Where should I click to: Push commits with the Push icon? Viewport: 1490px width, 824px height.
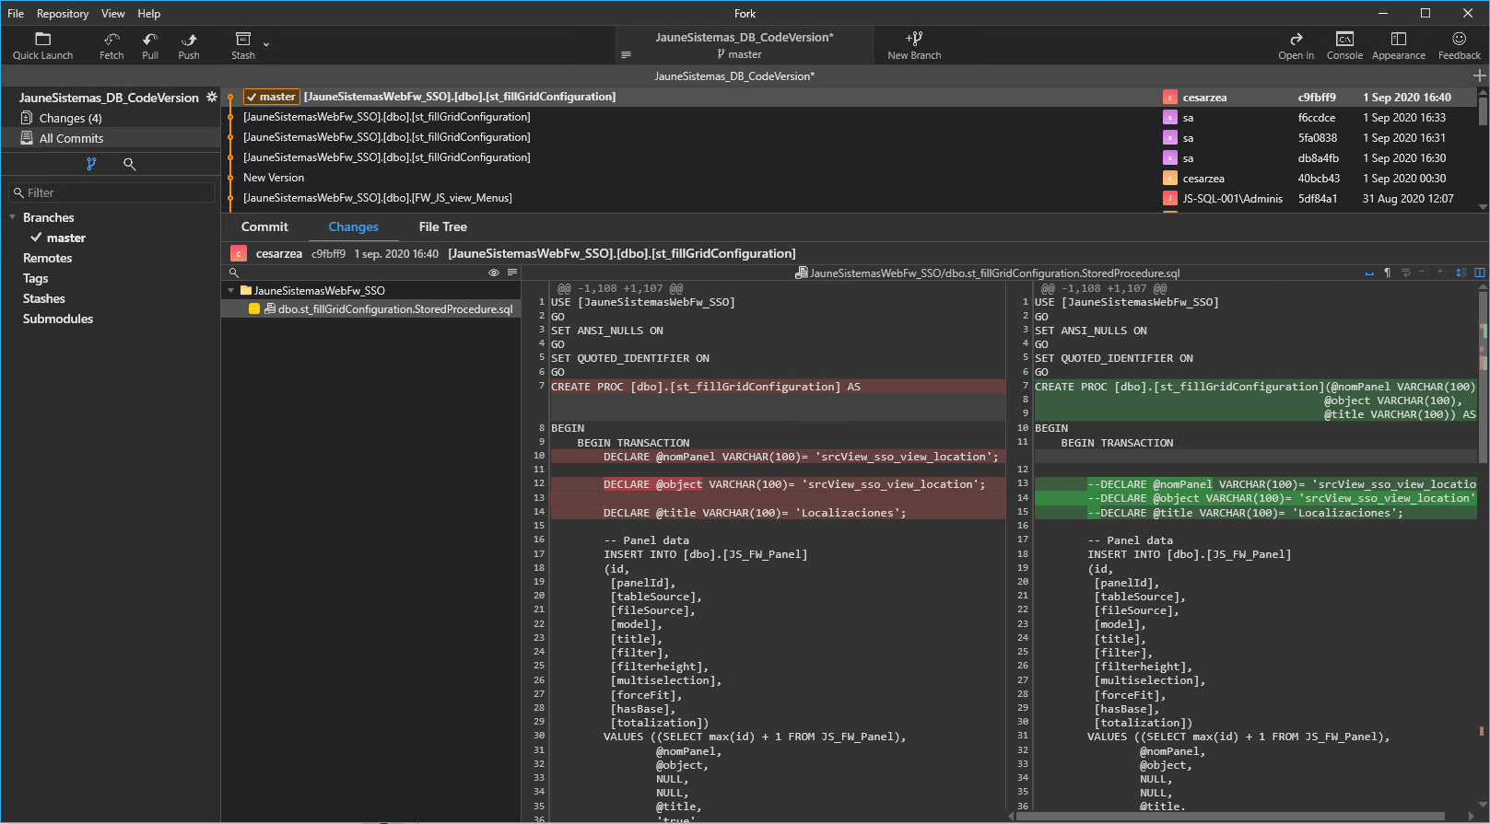click(x=189, y=46)
